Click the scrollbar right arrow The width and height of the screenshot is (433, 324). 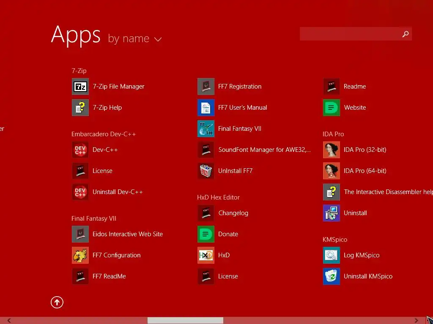(x=417, y=321)
